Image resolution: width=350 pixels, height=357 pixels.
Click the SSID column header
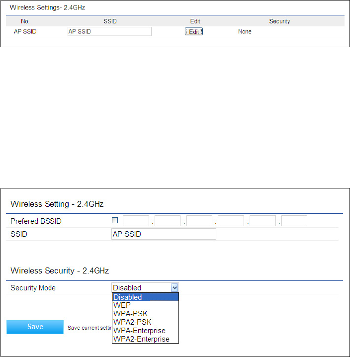[x=110, y=21]
